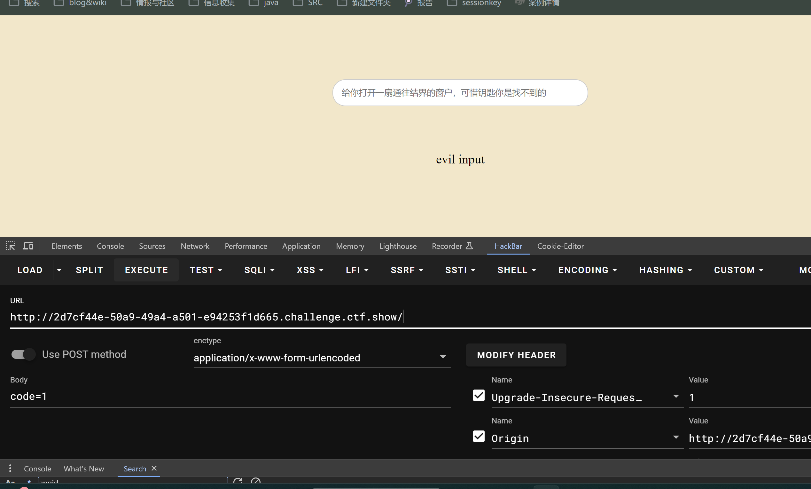811x489 pixels.
Task: Open the Sources panel tab
Action: click(x=152, y=246)
